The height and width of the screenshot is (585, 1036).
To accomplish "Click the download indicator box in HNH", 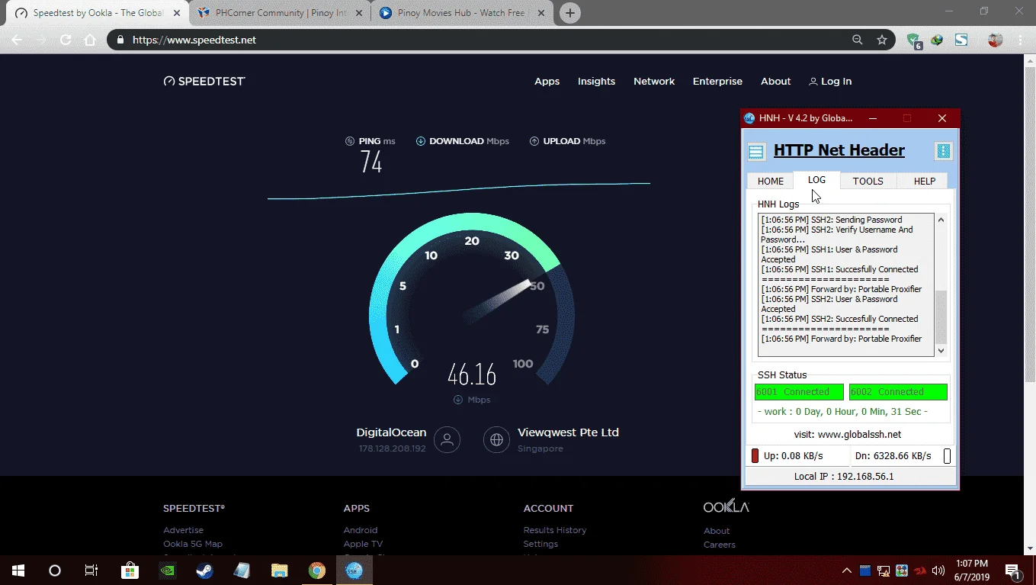I will tap(948, 456).
